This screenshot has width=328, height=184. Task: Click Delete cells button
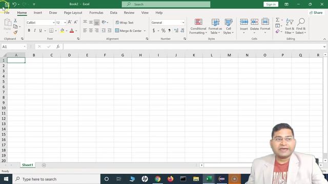(x=254, y=26)
